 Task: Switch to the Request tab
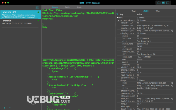55,7
